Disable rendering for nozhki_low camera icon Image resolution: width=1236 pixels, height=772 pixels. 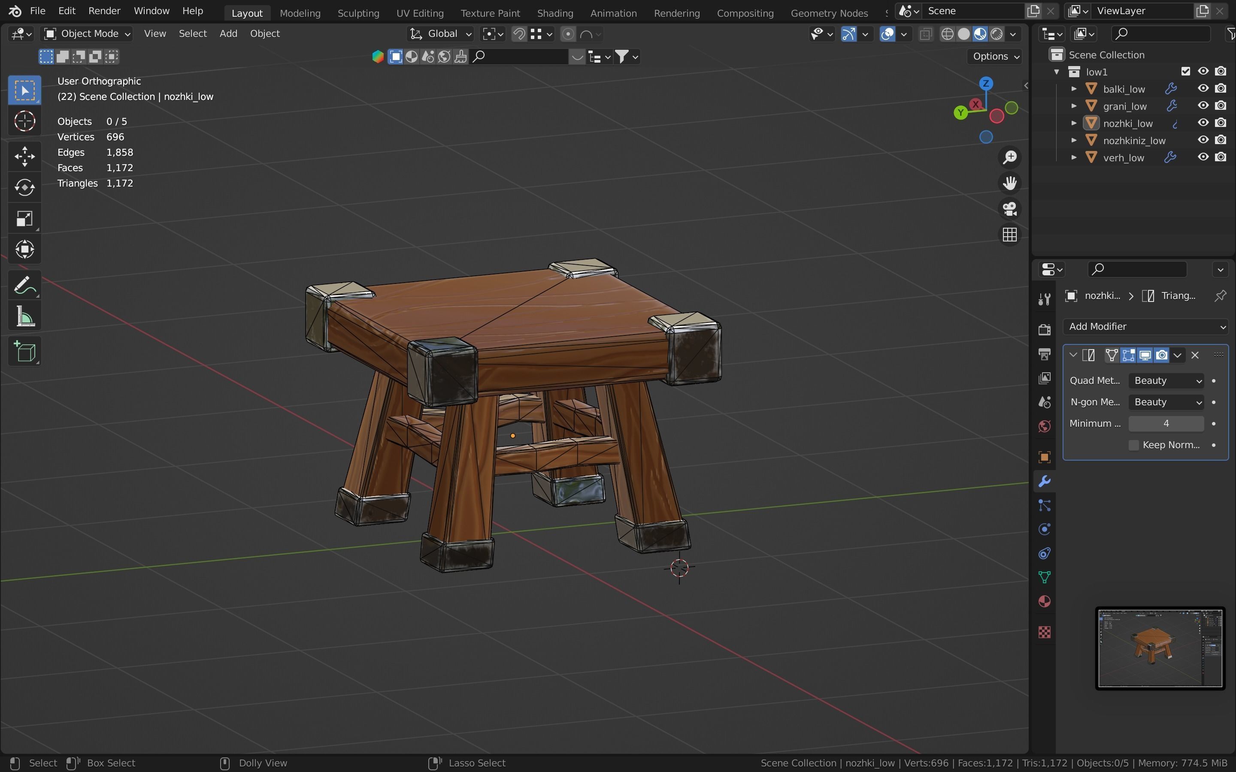pos(1221,123)
